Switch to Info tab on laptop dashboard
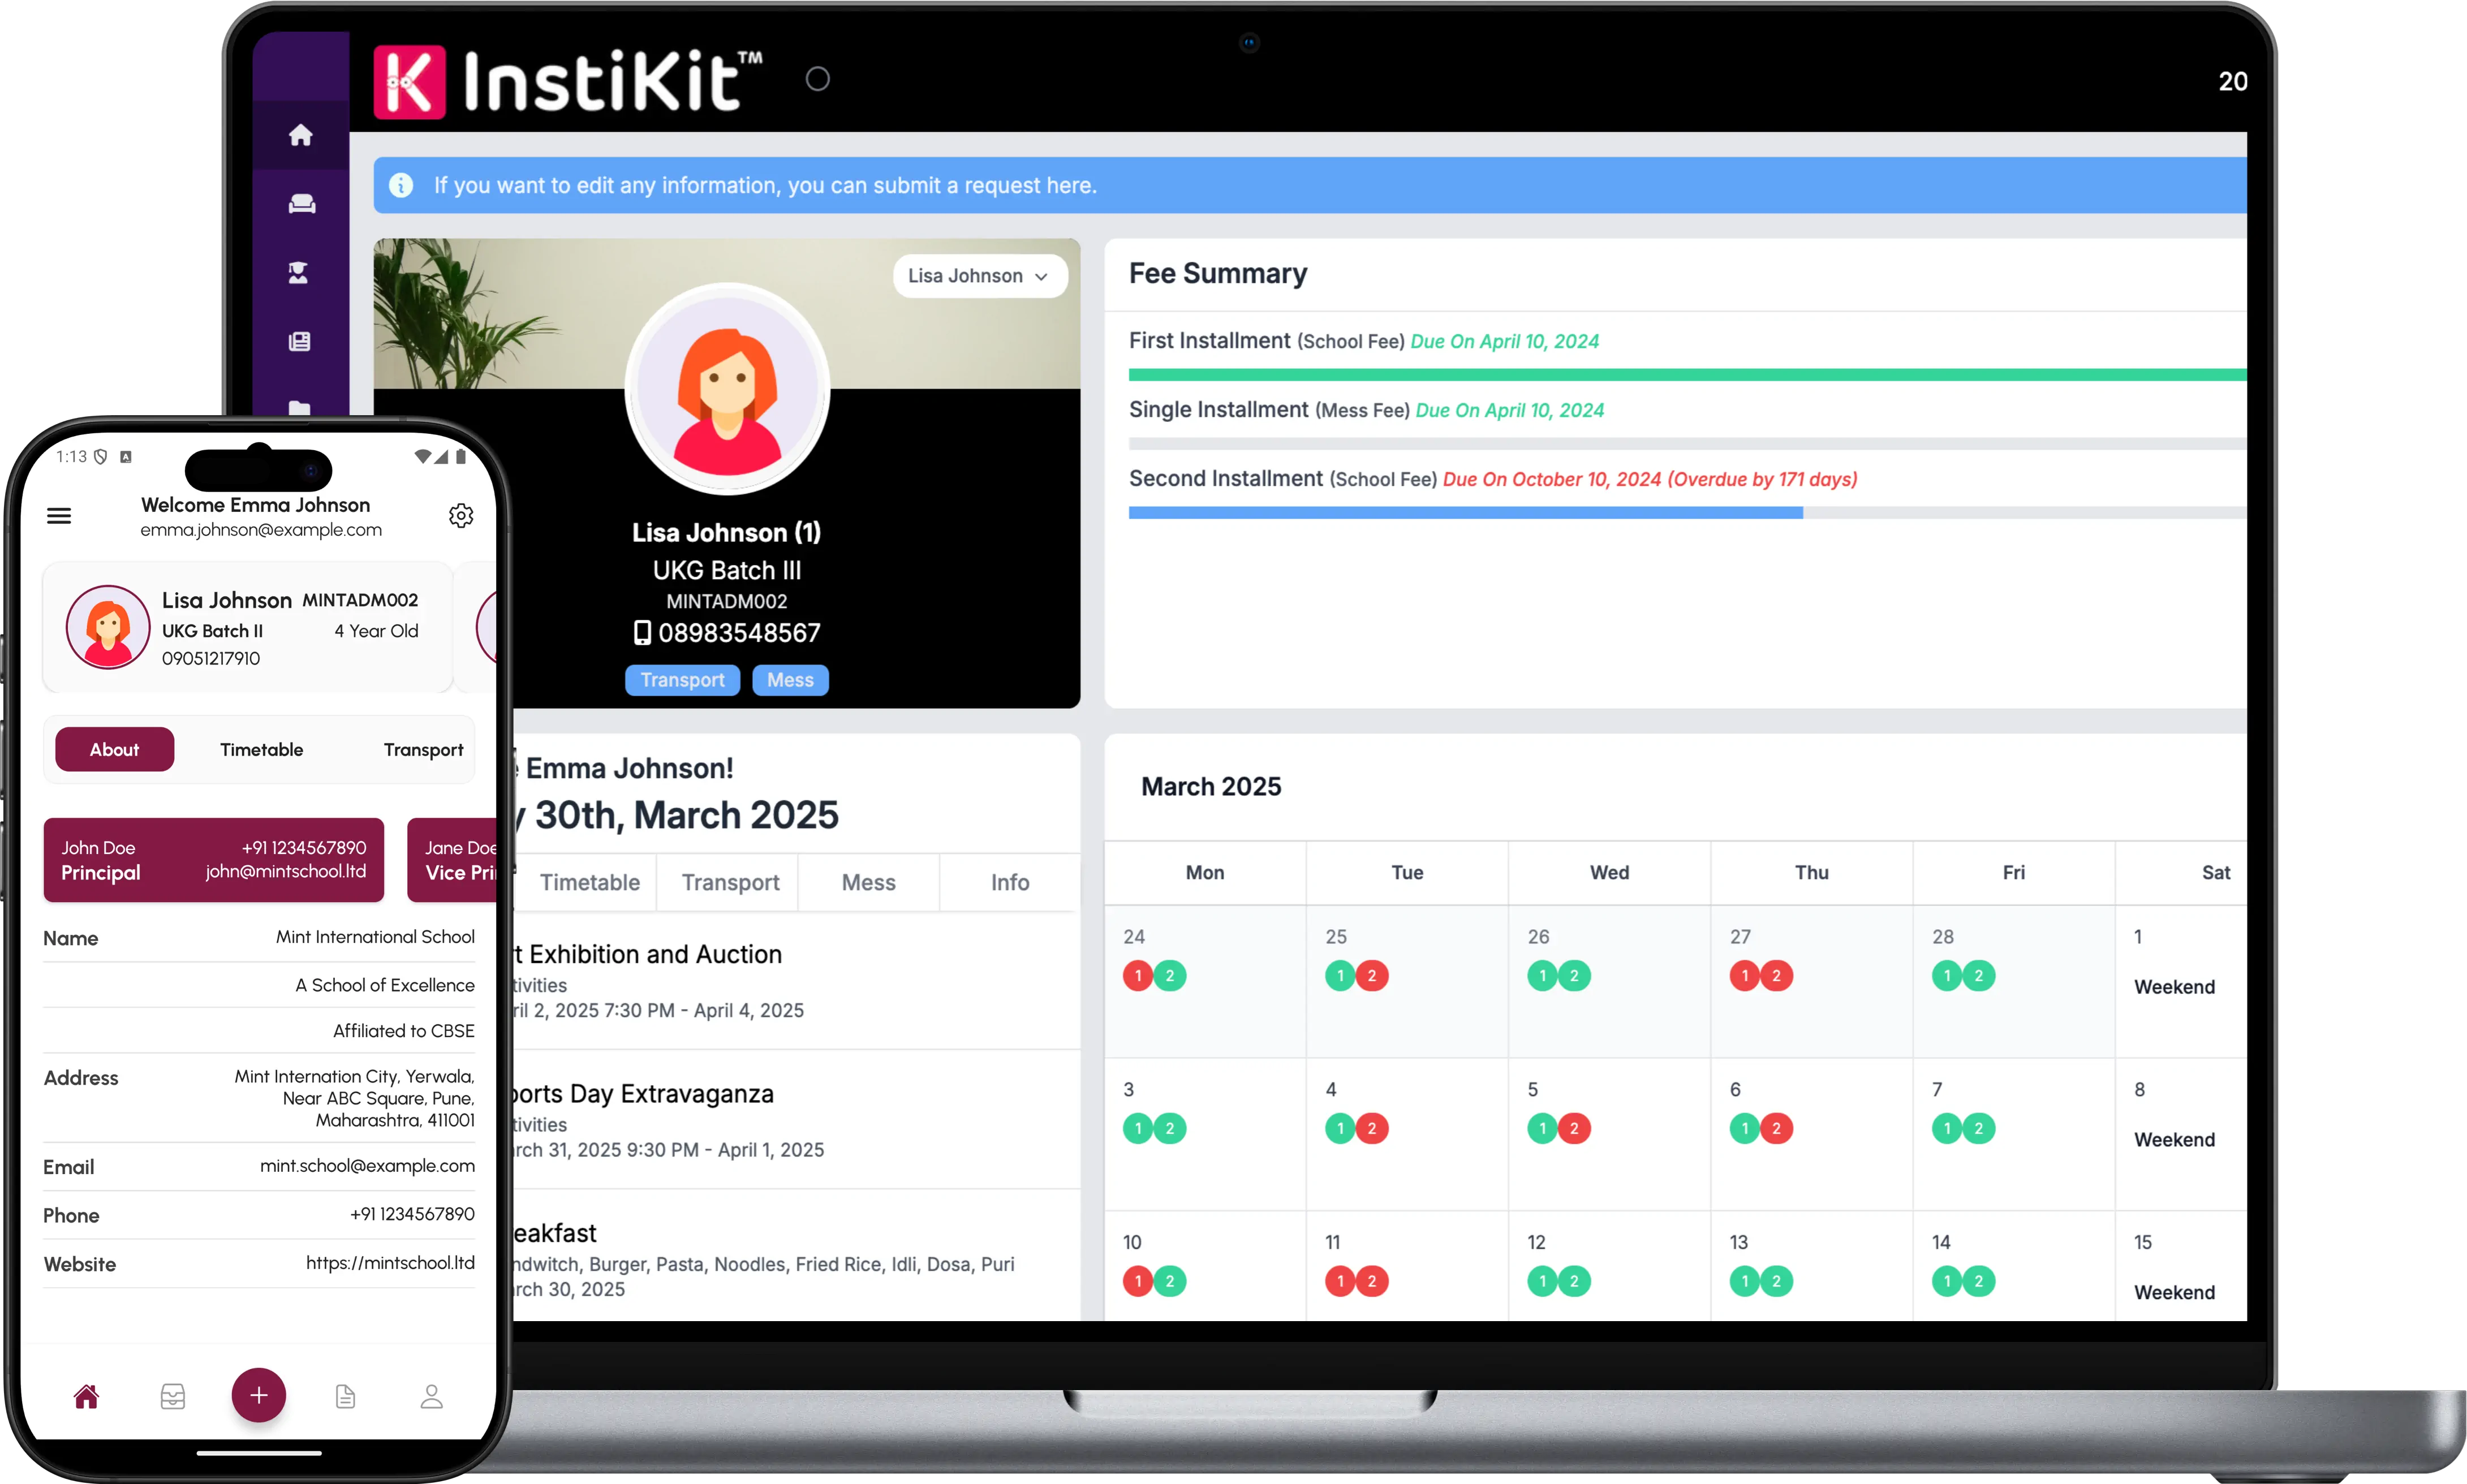 pos(1010,882)
